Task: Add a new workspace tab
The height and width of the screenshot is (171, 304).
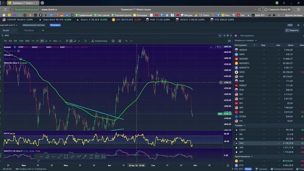Action: coord(43,30)
